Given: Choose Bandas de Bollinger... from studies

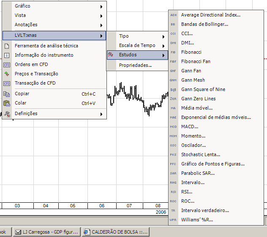Looking at the screenshot, I should coord(216,24).
